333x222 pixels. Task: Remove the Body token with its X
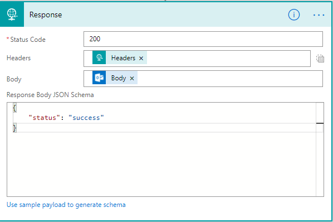tap(132, 79)
